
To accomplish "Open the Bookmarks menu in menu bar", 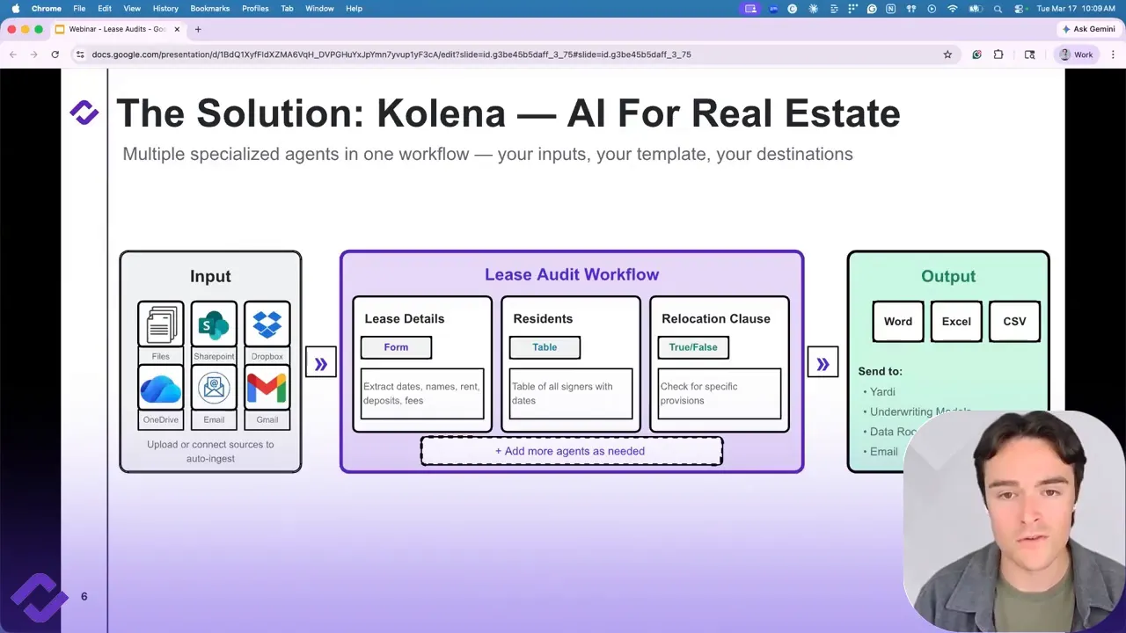I will [209, 9].
